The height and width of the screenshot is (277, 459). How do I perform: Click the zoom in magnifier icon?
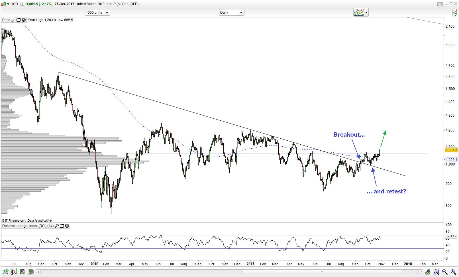453,272
